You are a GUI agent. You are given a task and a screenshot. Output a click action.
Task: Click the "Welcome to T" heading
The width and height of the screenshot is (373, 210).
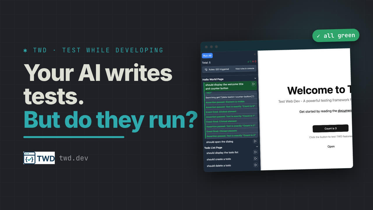point(319,90)
